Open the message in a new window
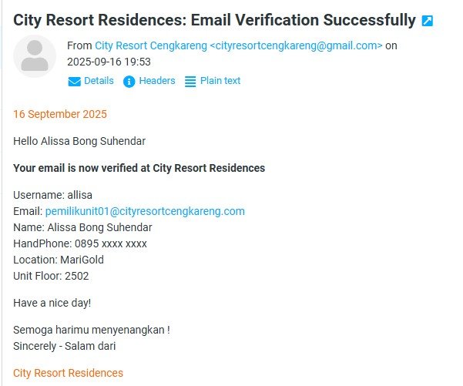Viewport: 463px width, 386px height. click(x=428, y=21)
